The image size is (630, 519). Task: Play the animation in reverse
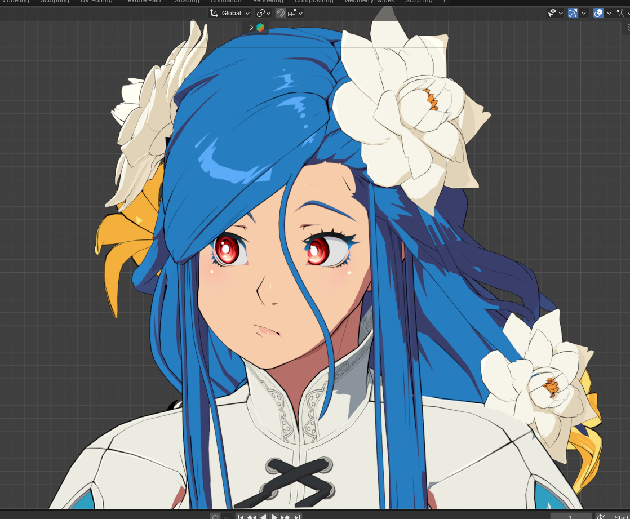pos(263,517)
